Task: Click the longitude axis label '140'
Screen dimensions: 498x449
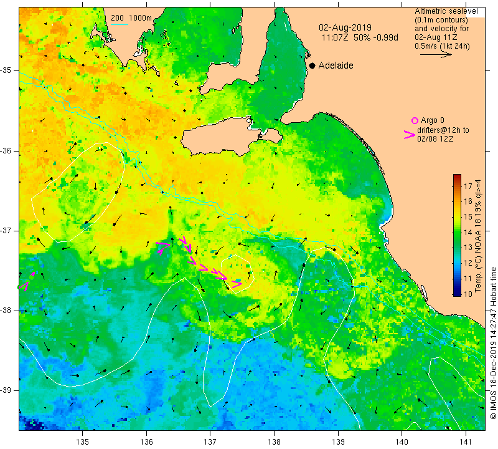Action: click(x=402, y=442)
